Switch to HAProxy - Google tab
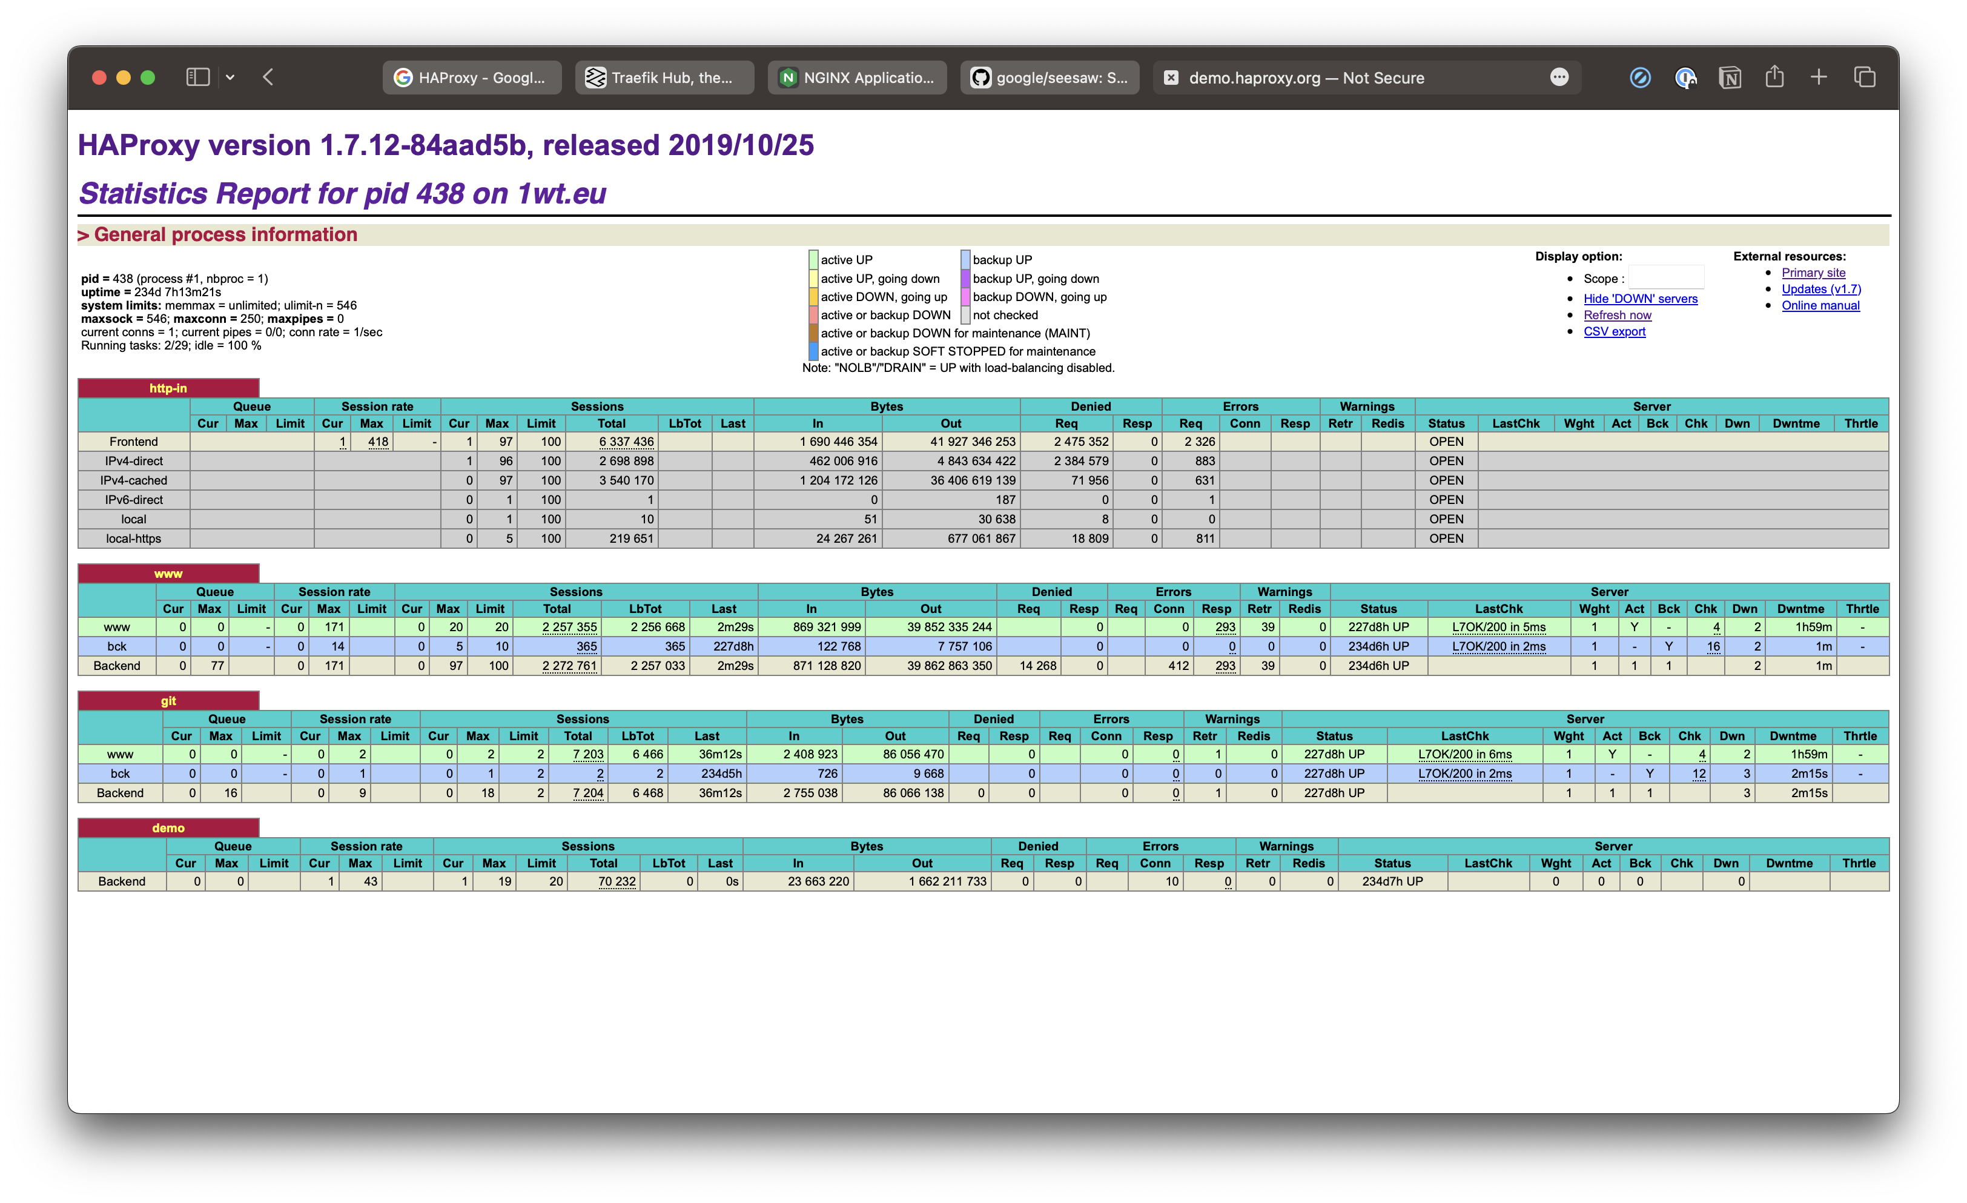This screenshot has height=1203, width=1967. [472, 78]
